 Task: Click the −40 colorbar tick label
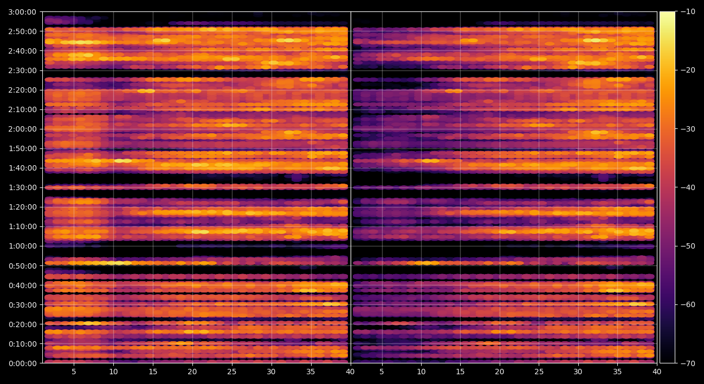(x=688, y=187)
